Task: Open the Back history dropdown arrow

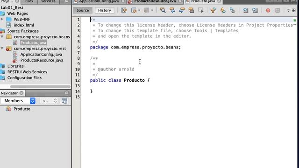Action: (x=139, y=10)
